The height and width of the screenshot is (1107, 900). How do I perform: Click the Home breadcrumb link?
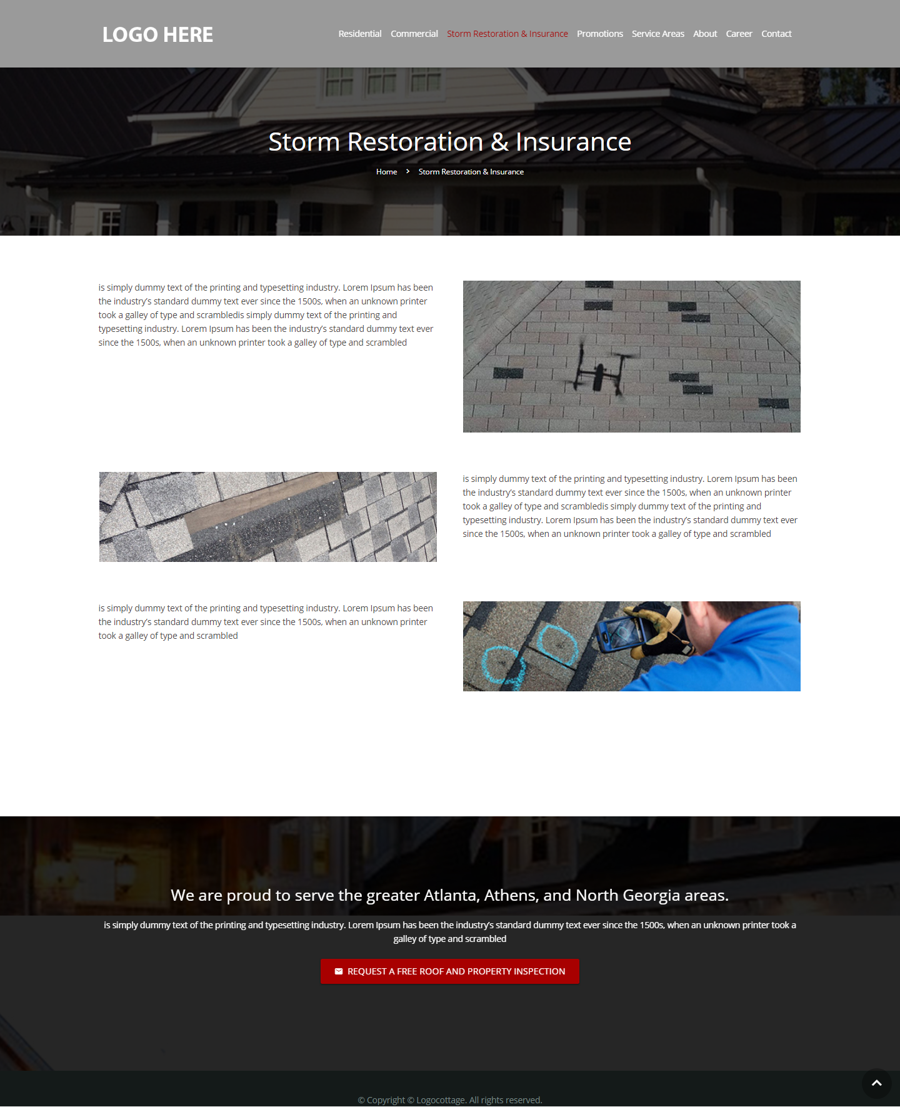point(386,172)
